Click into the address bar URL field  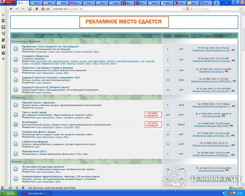coord(116,9)
